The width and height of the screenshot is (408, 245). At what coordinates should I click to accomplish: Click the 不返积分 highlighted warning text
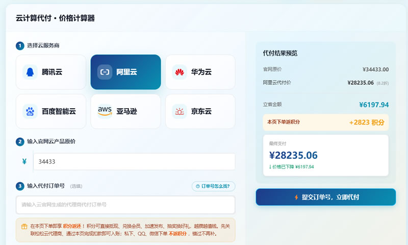(x=177, y=234)
